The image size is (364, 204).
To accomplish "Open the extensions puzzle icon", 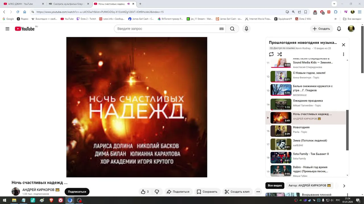I will 336,12.
